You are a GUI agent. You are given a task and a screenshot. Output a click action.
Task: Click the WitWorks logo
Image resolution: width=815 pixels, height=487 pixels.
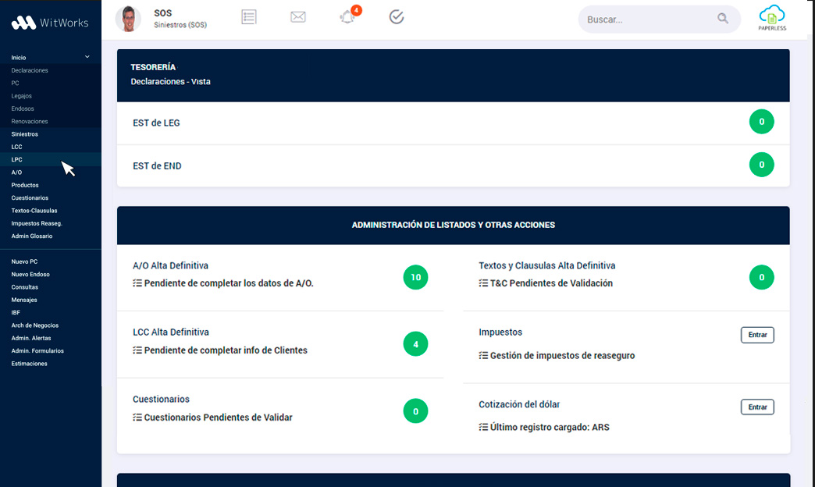(50, 23)
